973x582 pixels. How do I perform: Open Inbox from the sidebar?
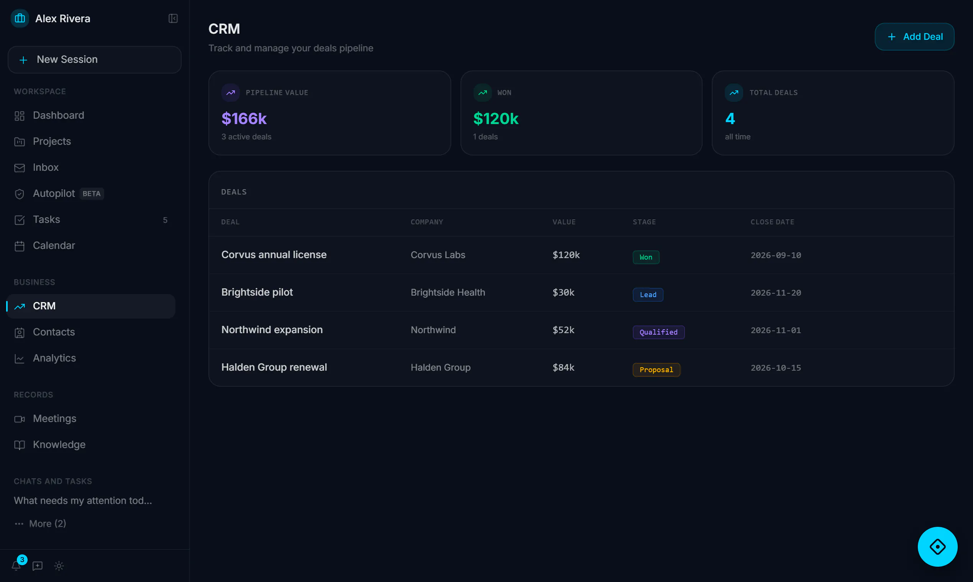[91, 167]
